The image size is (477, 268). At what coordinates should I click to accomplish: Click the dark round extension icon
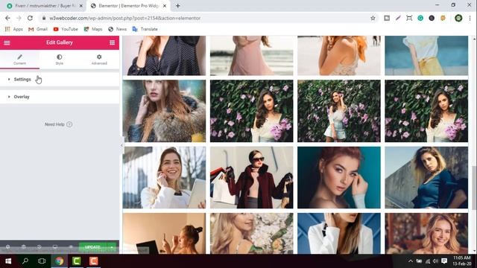click(432, 18)
